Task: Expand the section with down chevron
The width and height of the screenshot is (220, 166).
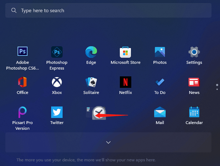Action: 108,142
